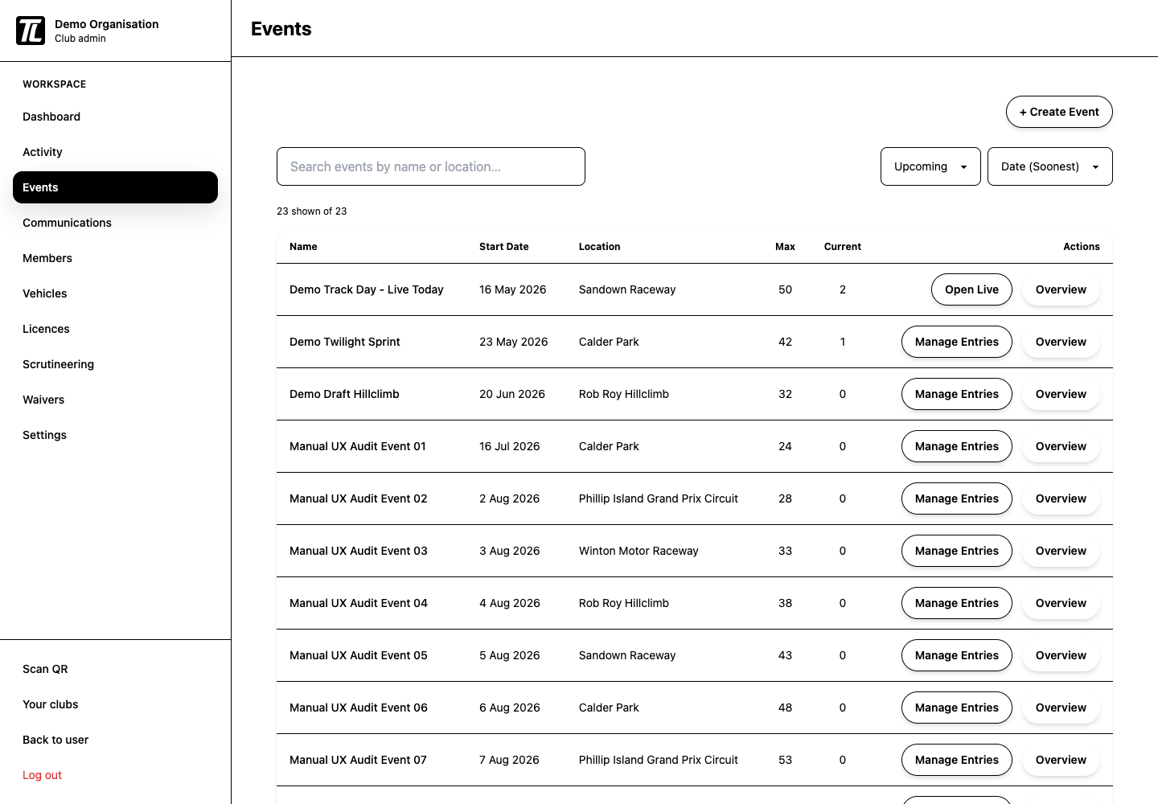This screenshot has width=1158, height=804.
Task: Manage Entries for Demo Twilight Sprint
Action: coord(957,342)
